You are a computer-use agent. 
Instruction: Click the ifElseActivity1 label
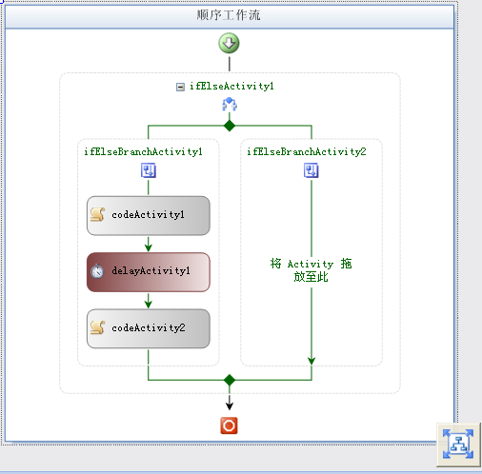click(x=231, y=87)
